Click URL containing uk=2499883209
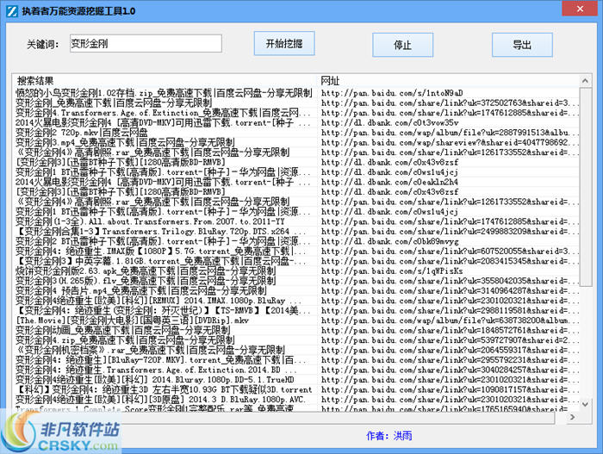 [x=450, y=232]
